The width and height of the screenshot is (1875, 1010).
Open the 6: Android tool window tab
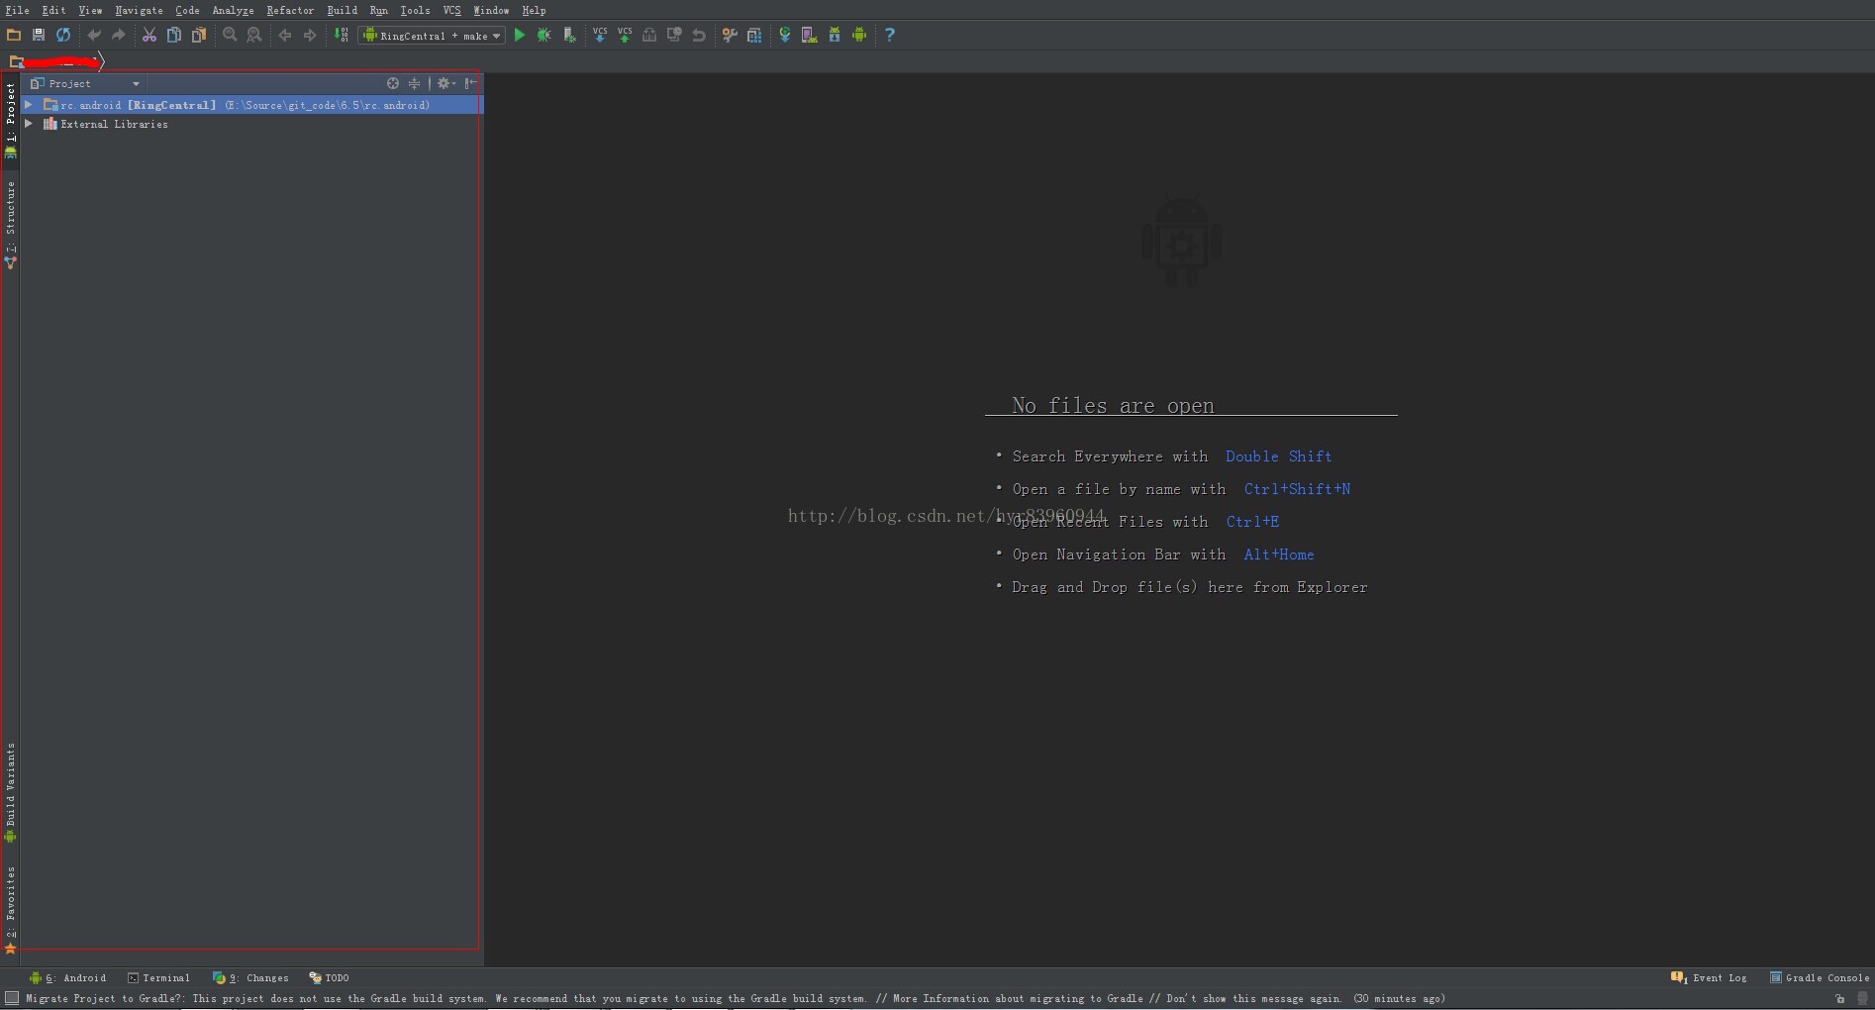pyautogui.click(x=68, y=977)
